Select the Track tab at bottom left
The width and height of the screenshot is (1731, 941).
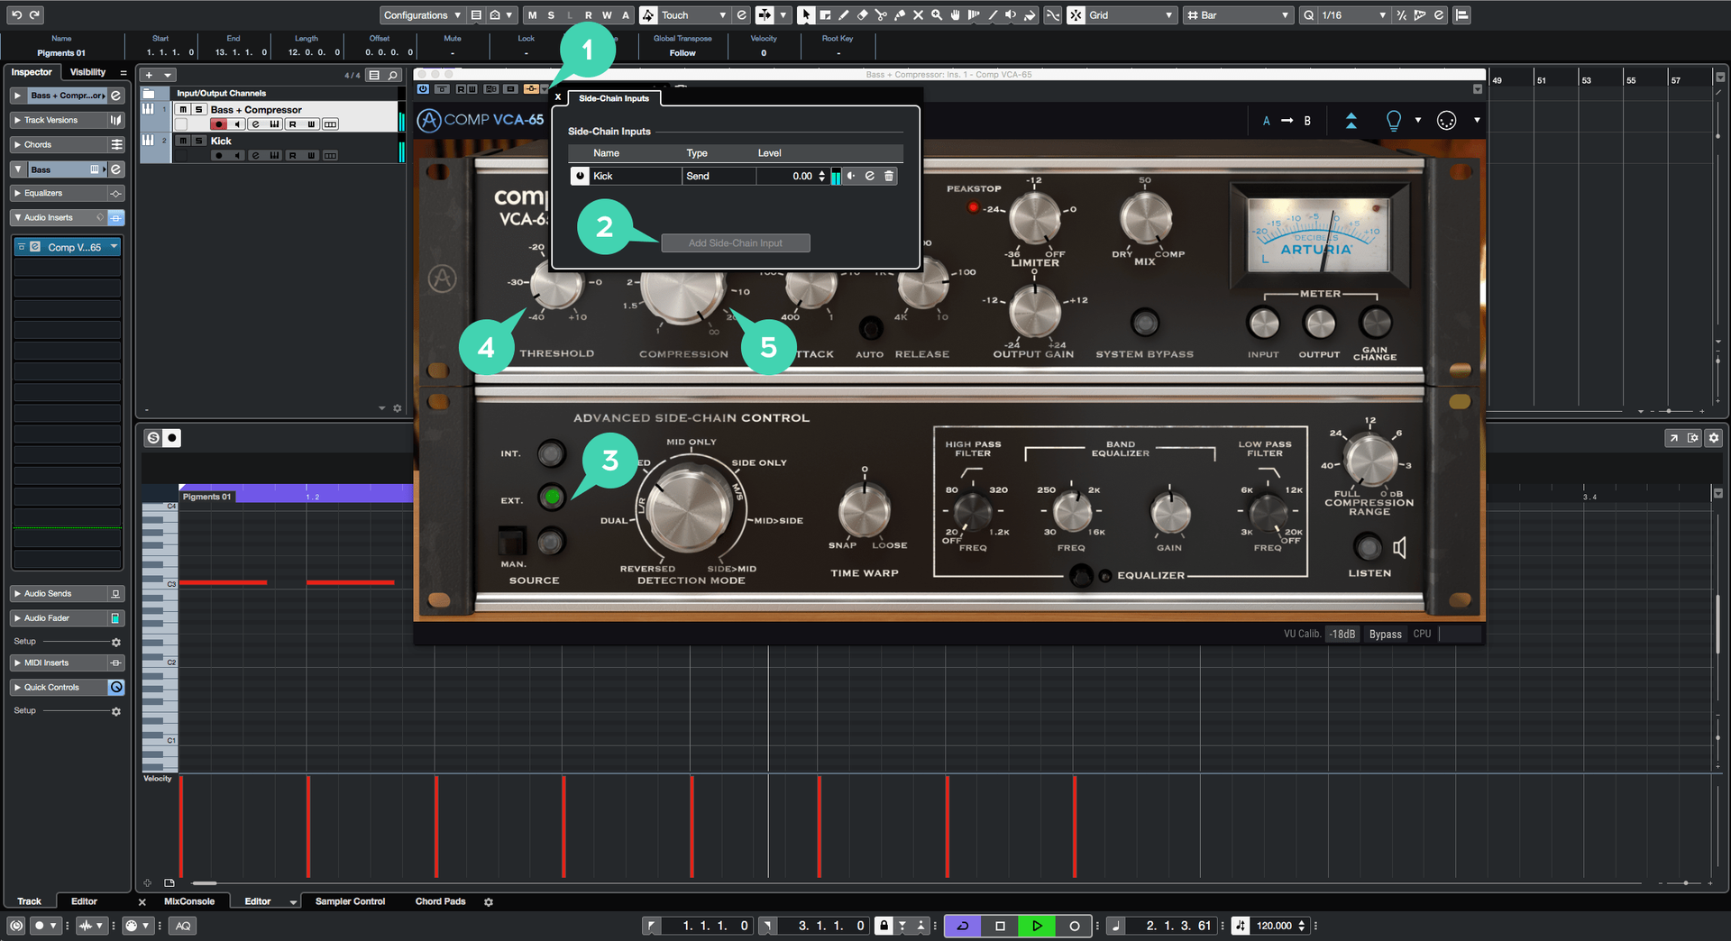(x=29, y=901)
